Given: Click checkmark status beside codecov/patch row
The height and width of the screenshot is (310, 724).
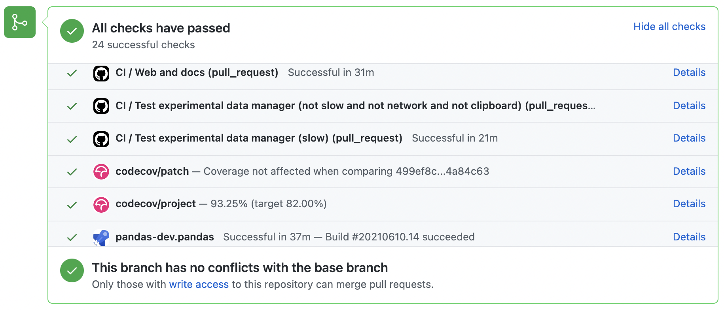Looking at the screenshot, I should pos(72,172).
